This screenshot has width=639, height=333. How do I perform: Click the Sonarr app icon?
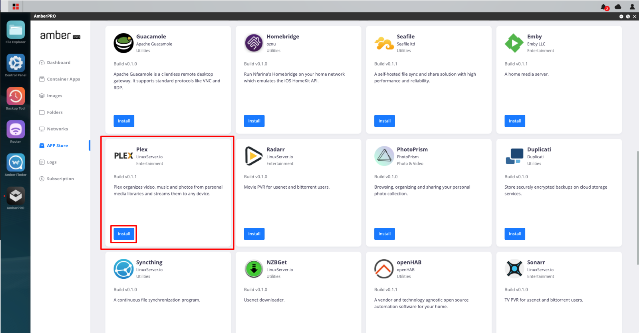coord(514,269)
